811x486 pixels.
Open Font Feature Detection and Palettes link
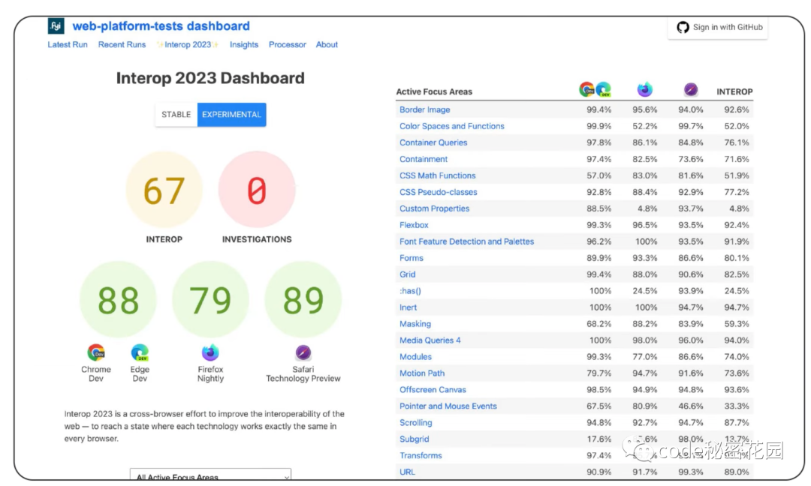pos(466,241)
